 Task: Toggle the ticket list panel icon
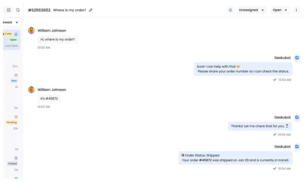tap(9, 10)
